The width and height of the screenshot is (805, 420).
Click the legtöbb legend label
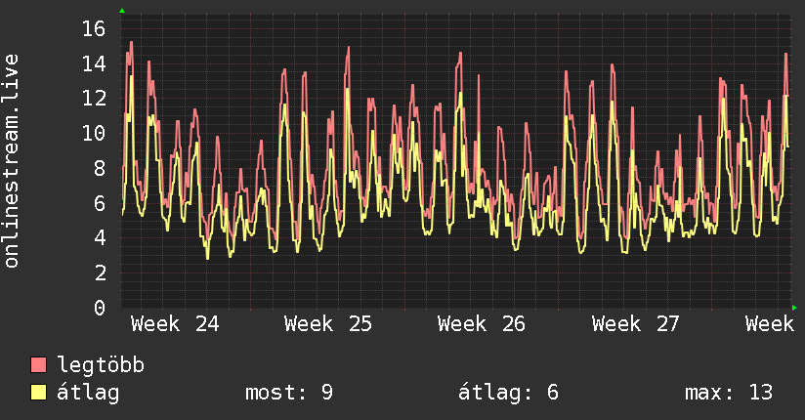(x=101, y=365)
